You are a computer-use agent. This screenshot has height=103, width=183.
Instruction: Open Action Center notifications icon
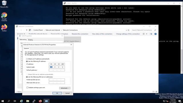pyautogui.click(x=180, y=101)
